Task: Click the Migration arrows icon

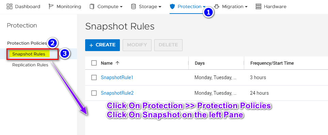Action: 217,6
